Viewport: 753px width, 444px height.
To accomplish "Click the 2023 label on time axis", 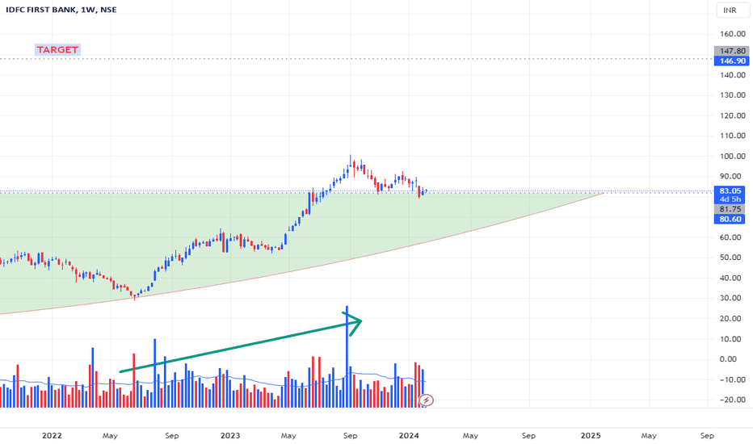I will (230, 436).
